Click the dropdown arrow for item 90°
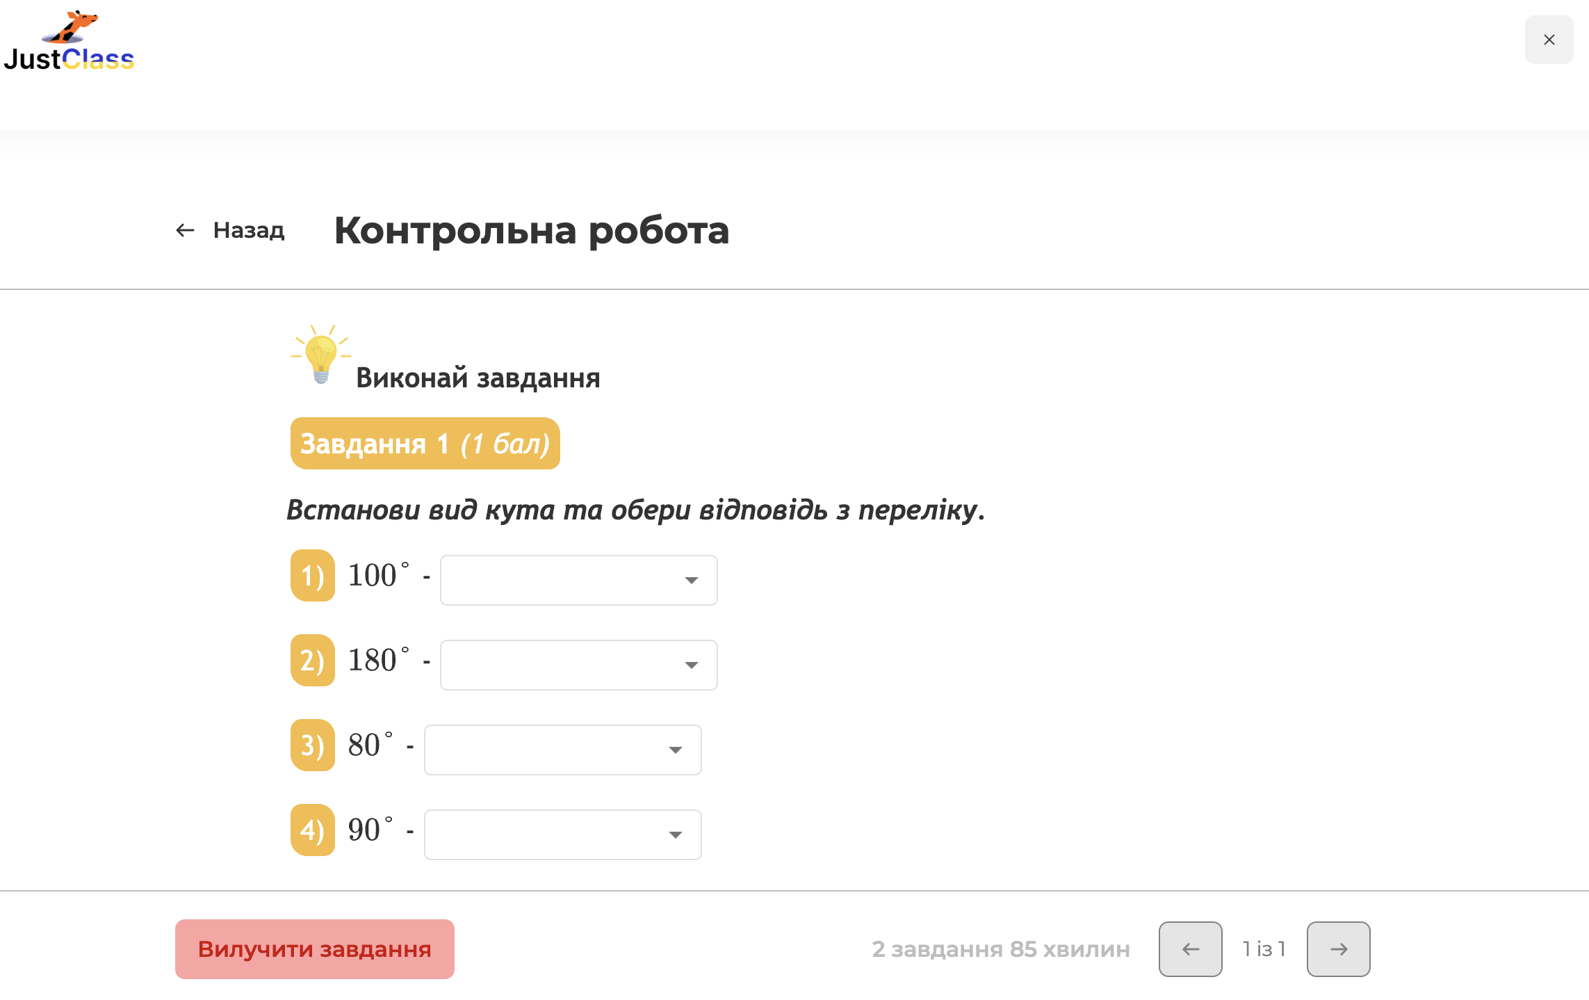Screen dimensions: 1589x1000 pyautogui.click(x=675, y=834)
